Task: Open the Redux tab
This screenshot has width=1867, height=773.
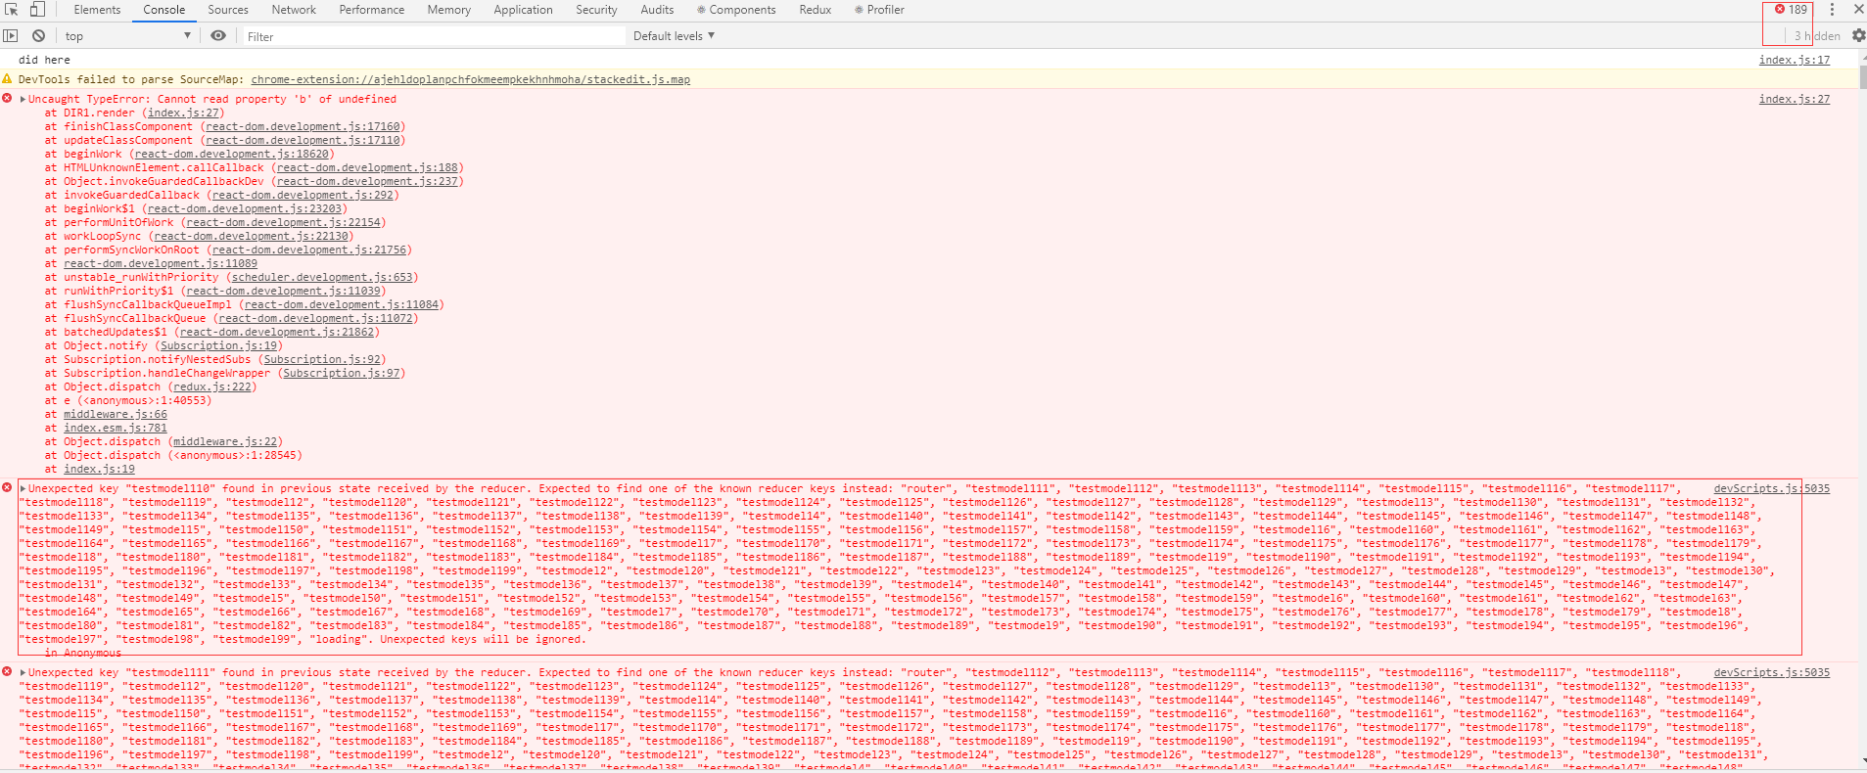Action: click(x=816, y=10)
